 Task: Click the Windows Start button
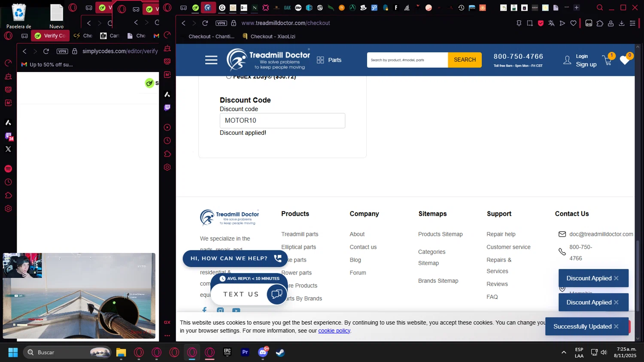[13, 352]
